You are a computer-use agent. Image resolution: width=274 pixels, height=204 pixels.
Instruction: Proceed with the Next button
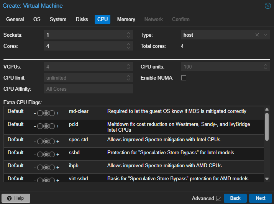pyautogui.click(x=261, y=198)
